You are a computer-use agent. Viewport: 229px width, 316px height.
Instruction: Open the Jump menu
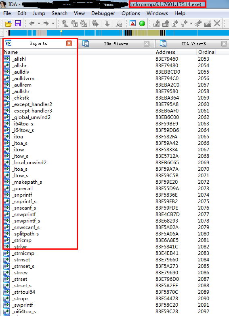39,13
